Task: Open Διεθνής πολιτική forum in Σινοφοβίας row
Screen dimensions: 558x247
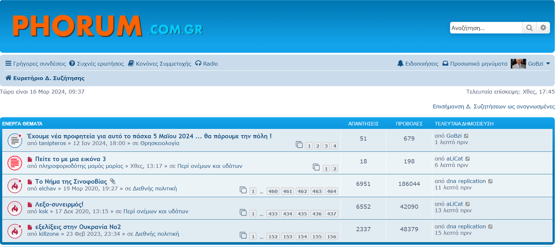Action: (x=154, y=189)
